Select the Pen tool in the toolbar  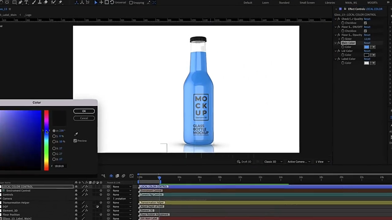pos(20,2)
